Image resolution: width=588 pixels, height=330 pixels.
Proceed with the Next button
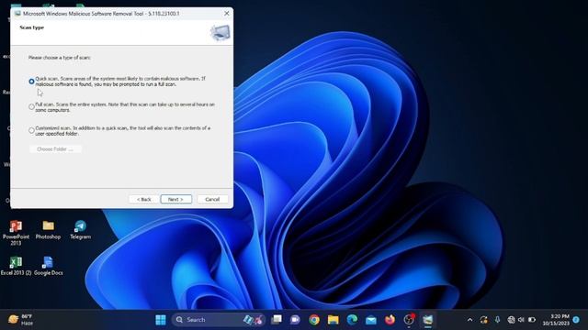175,199
